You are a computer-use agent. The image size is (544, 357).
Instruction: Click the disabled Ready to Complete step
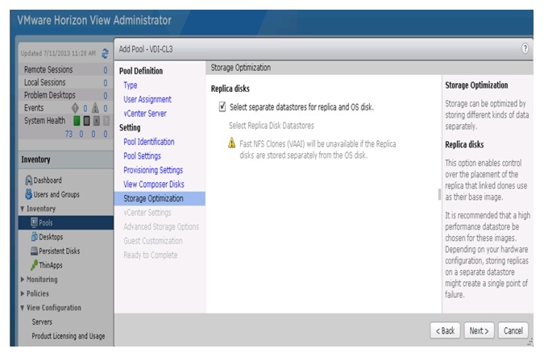(x=151, y=255)
